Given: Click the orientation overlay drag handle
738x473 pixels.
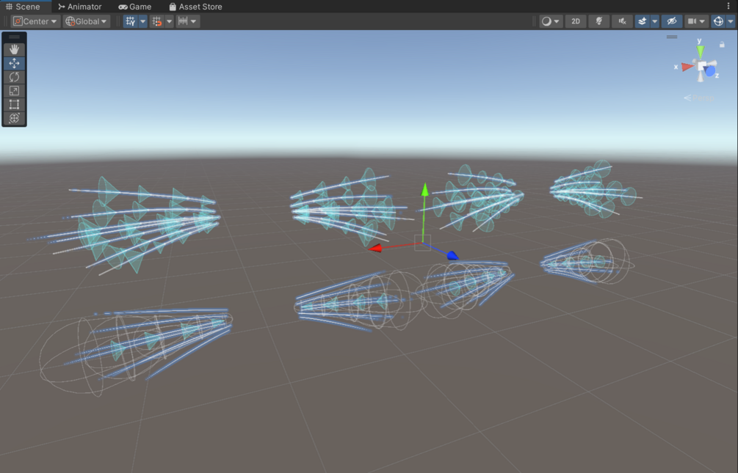Looking at the screenshot, I should [672, 37].
